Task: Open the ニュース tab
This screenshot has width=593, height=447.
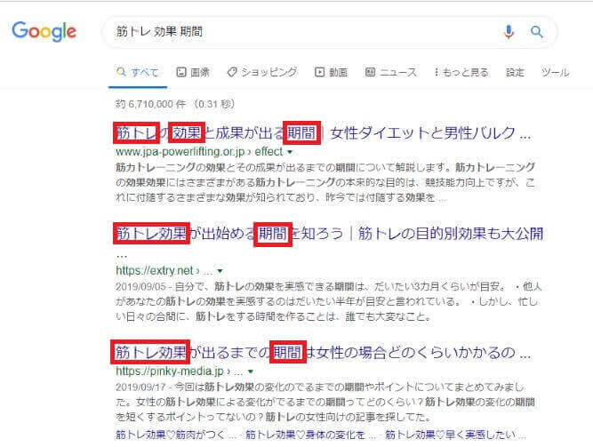Action: click(x=390, y=72)
